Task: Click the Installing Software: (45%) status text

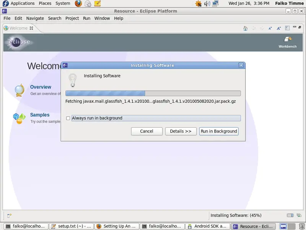Action: click(x=236, y=215)
